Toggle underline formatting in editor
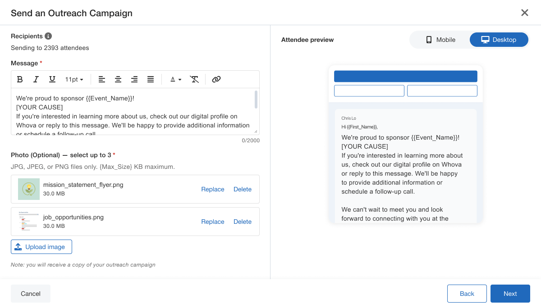 (52, 79)
